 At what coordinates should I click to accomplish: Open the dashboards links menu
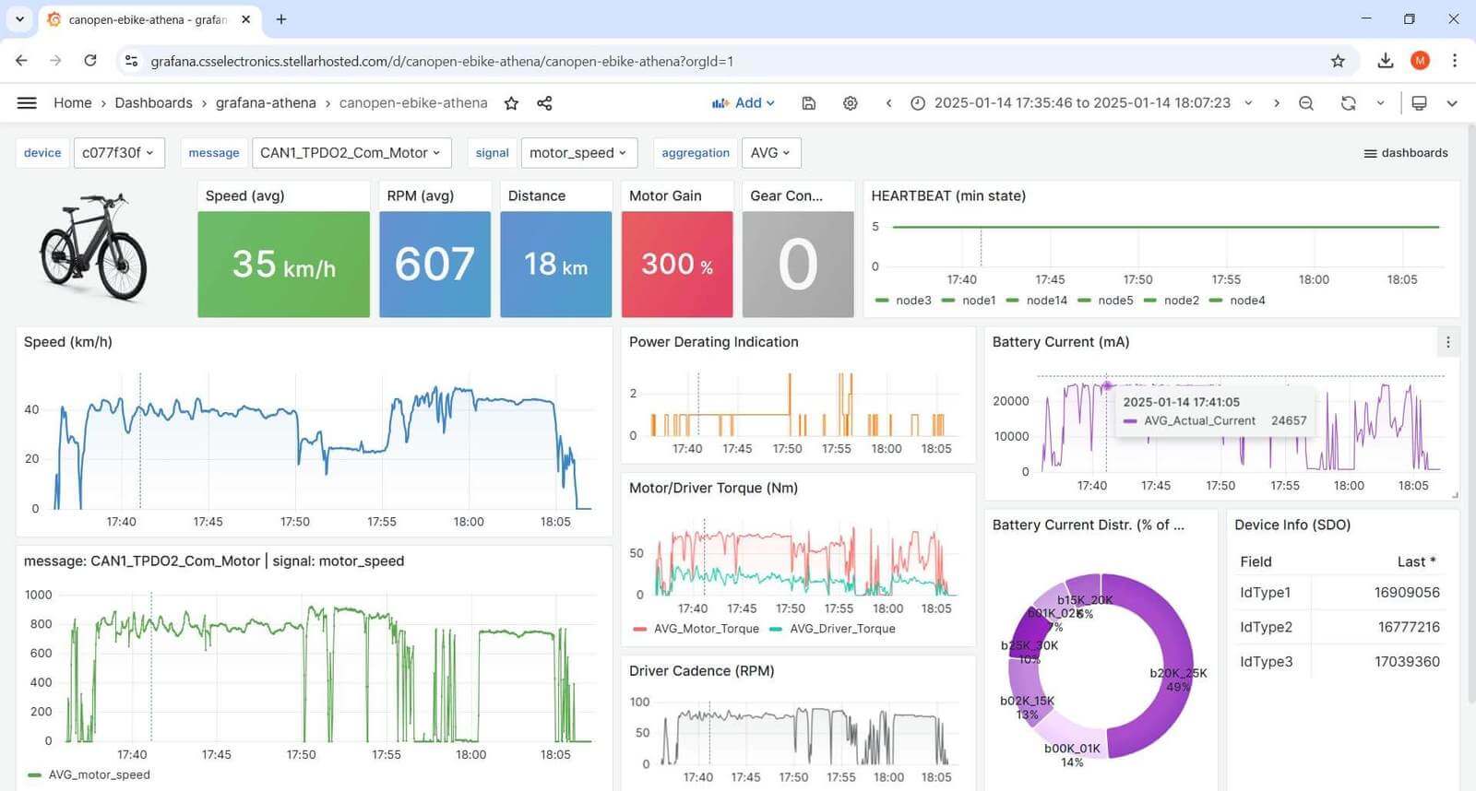(1406, 153)
